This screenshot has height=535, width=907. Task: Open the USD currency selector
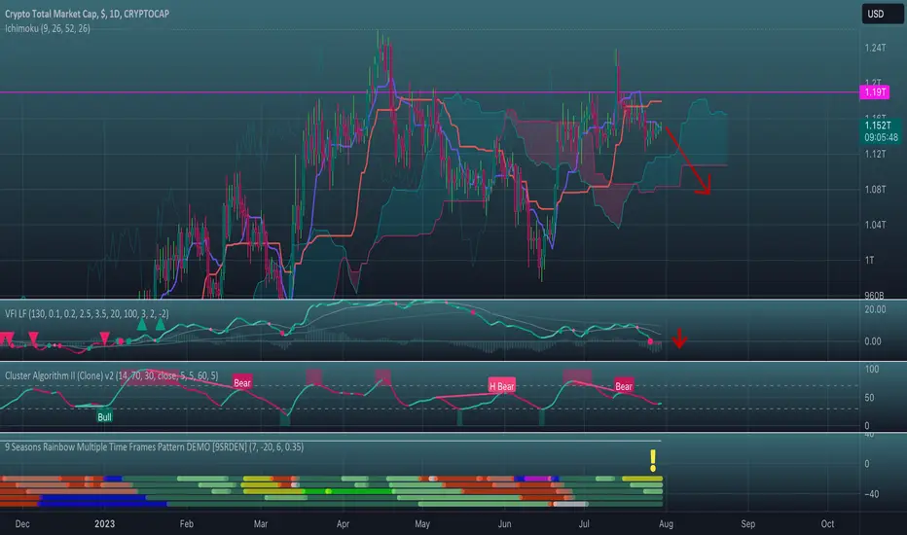pos(882,14)
